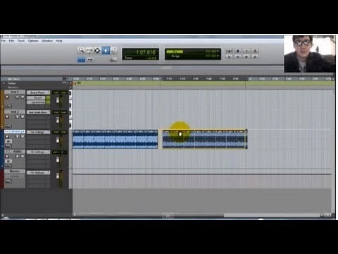Open track view selector on Inst 1
Viewport: 338px width, 254px height.
click(x=8, y=106)
